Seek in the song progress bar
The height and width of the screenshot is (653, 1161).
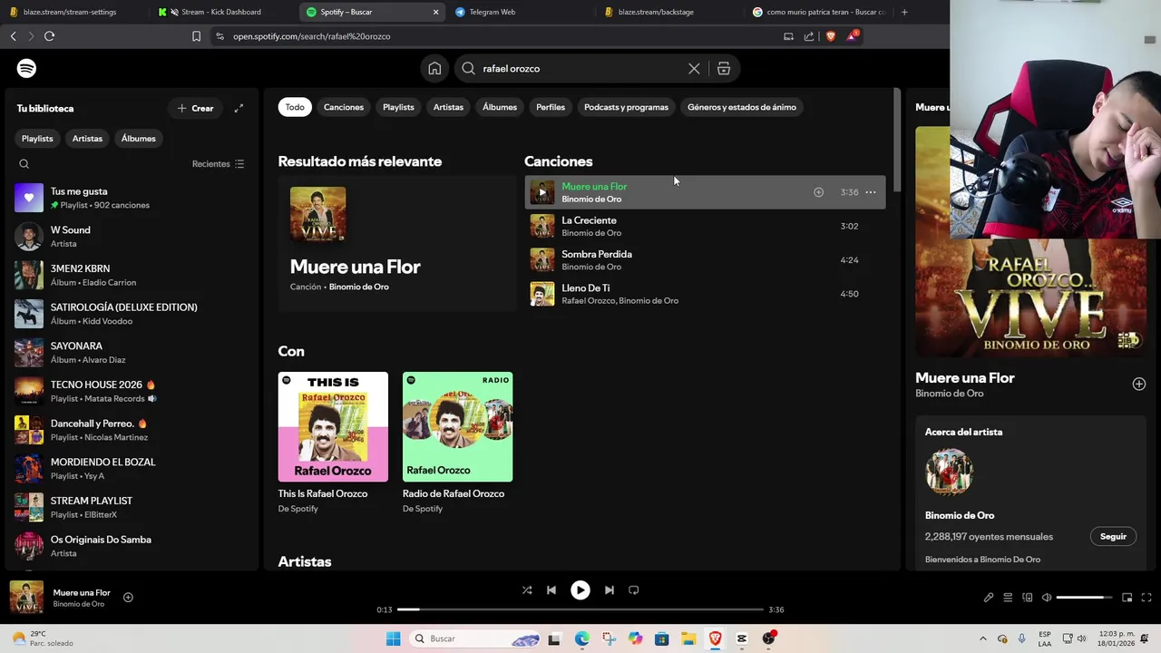(580, 609)
